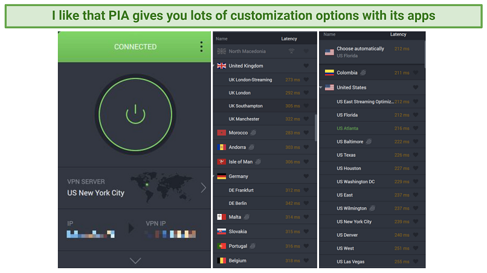
Task: Click the Slovakia flag icon
Action: (x=222, y=231)
